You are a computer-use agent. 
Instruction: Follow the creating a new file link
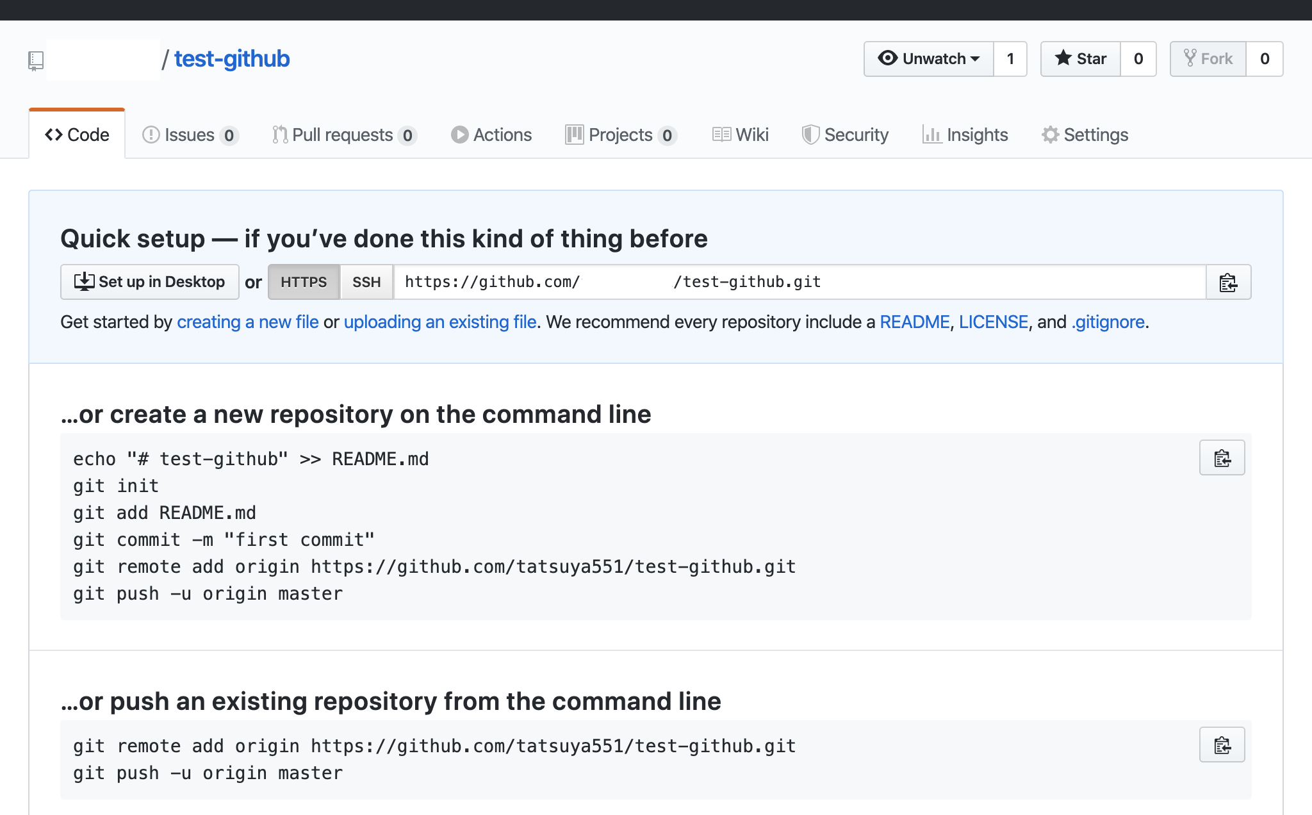pyautogui.click(x=247, y=322)
